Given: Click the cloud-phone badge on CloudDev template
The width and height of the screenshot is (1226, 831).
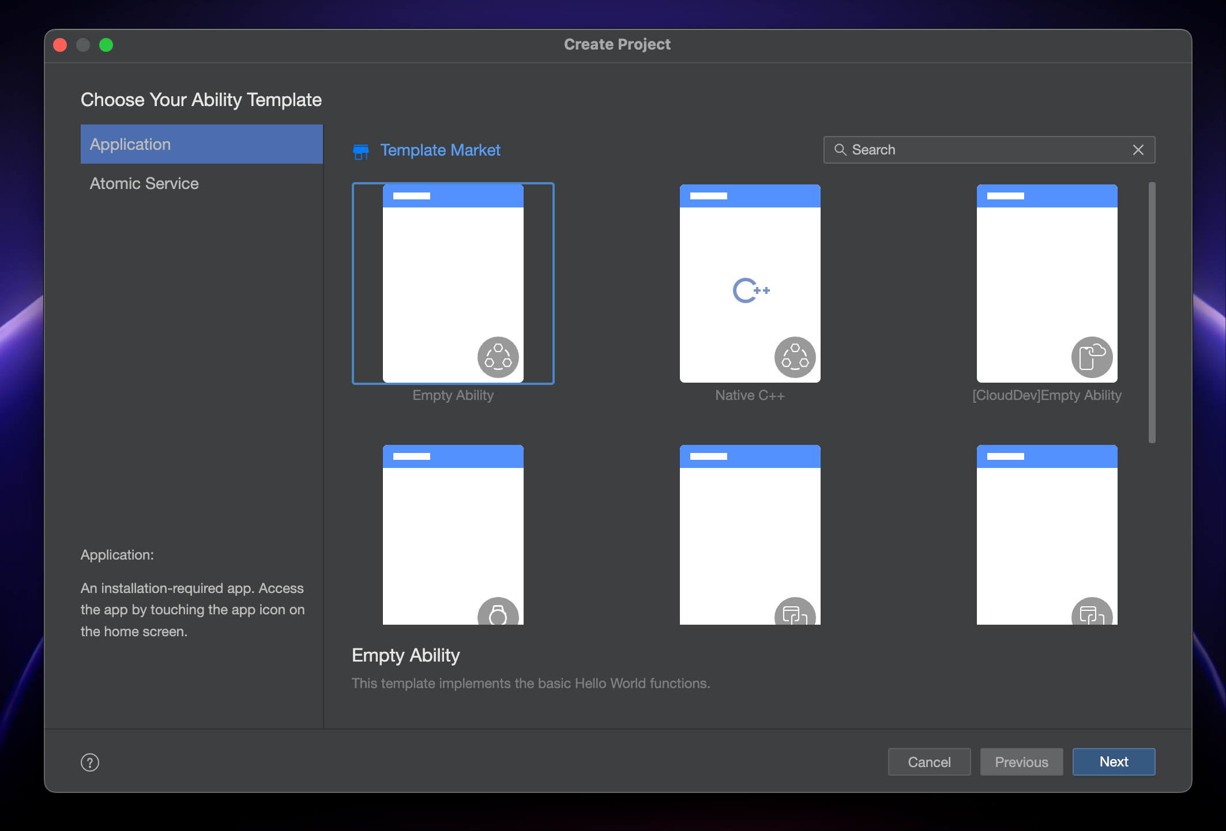Looking at the screenshot, I should 1092,357.
